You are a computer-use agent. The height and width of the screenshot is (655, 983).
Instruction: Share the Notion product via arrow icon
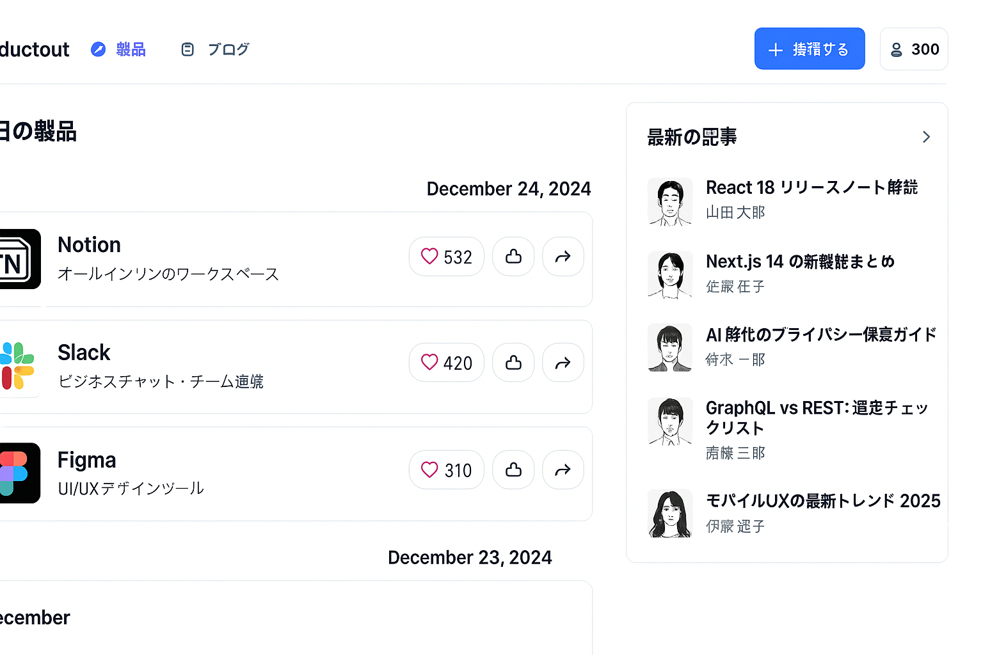[x=563, y=256]
